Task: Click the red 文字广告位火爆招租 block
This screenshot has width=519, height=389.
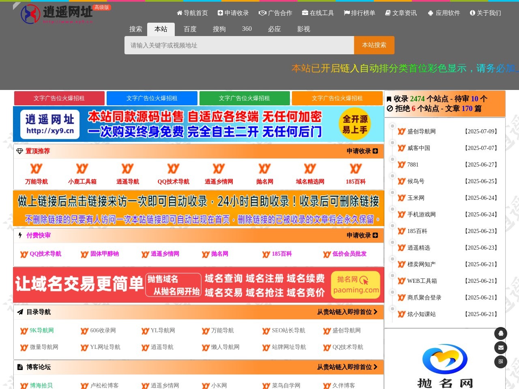Action: click(59, 98)
